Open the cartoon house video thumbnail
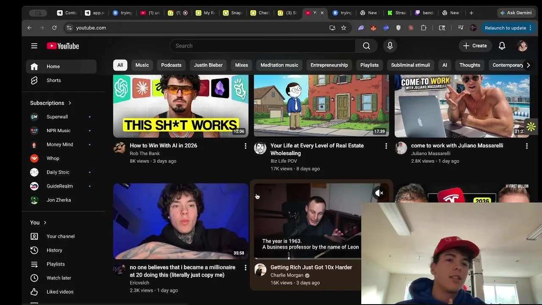Screen dimensions: 542x305 pyautogui.click(x=321, y=106)
